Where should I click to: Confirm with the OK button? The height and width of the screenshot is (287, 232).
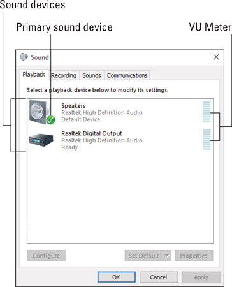tap(116, 277)
